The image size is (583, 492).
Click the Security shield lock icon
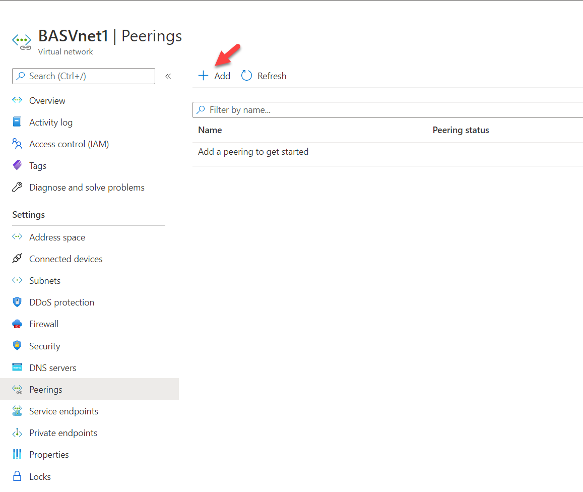point(17,345)
